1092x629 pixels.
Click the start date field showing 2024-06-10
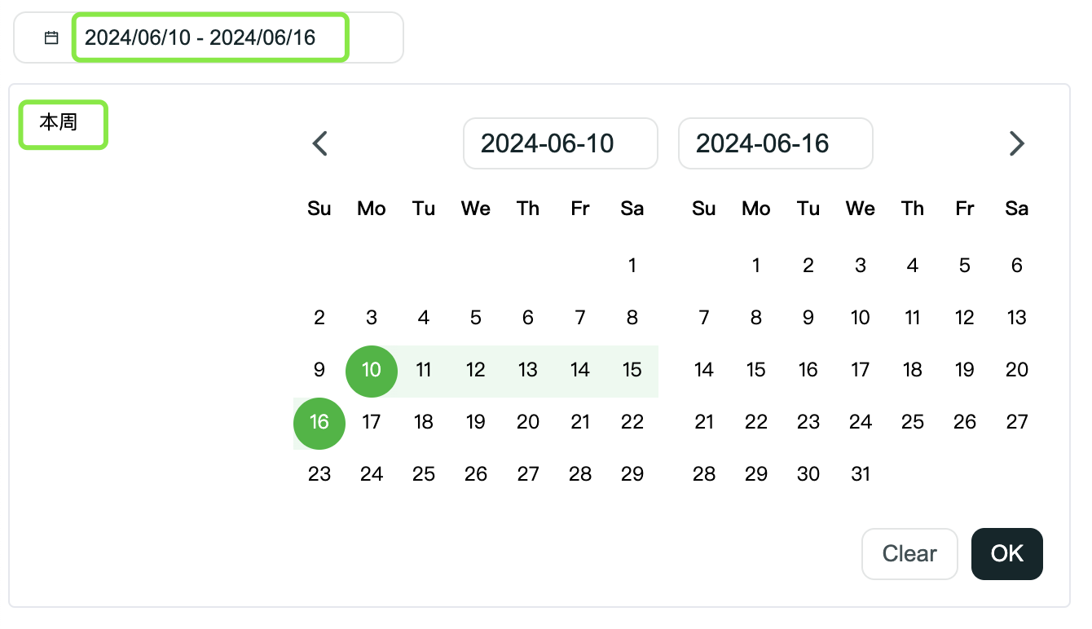click(560, 143)
